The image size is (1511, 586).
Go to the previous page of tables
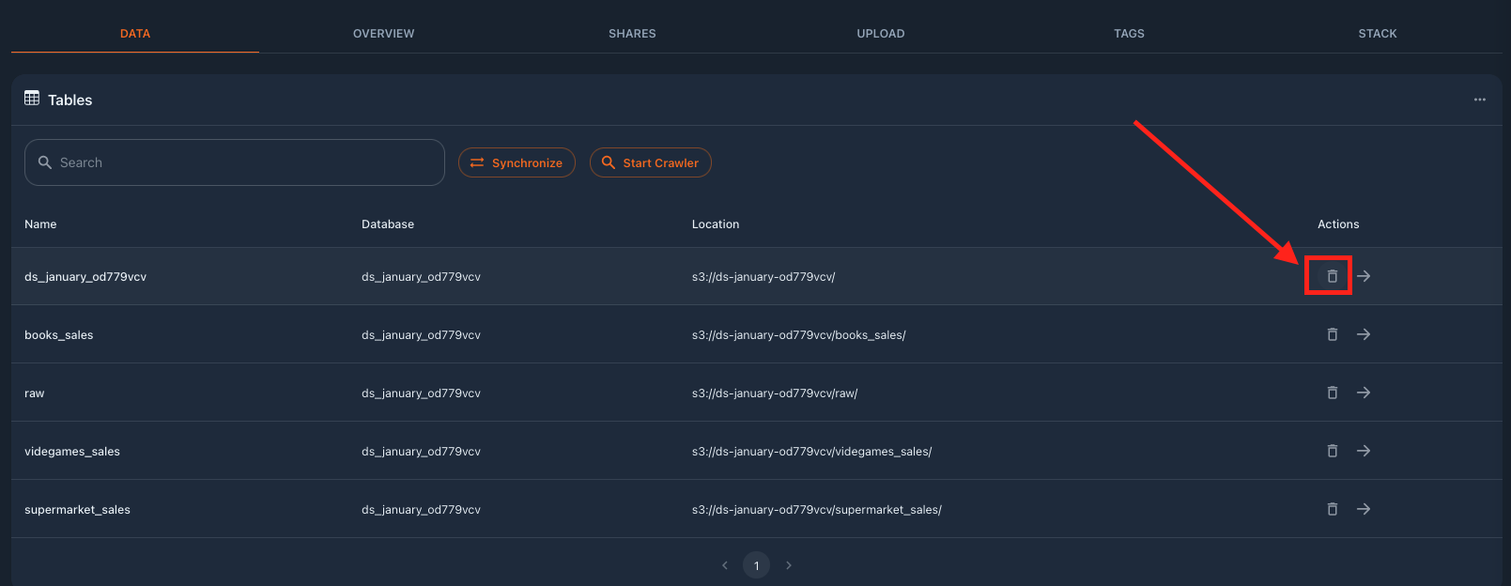[x=725, y=565]
